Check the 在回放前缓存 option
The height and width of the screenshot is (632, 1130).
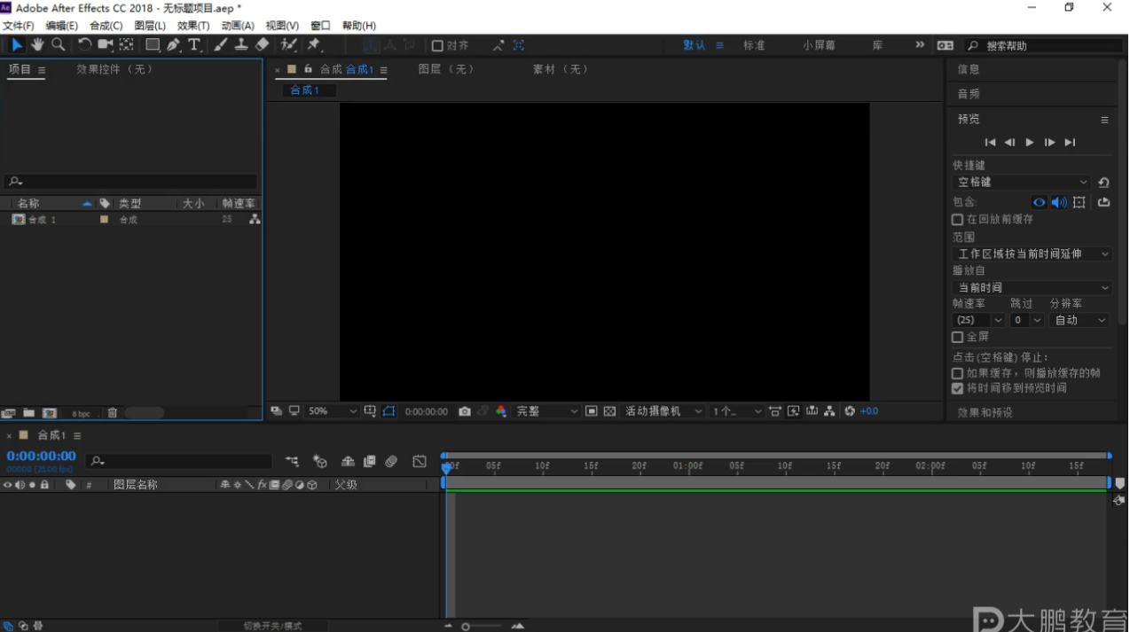[x=958, y=220]
